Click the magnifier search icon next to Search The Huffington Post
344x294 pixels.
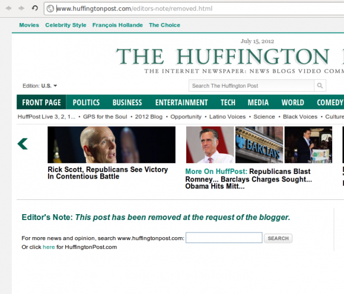tap(320, 86)
